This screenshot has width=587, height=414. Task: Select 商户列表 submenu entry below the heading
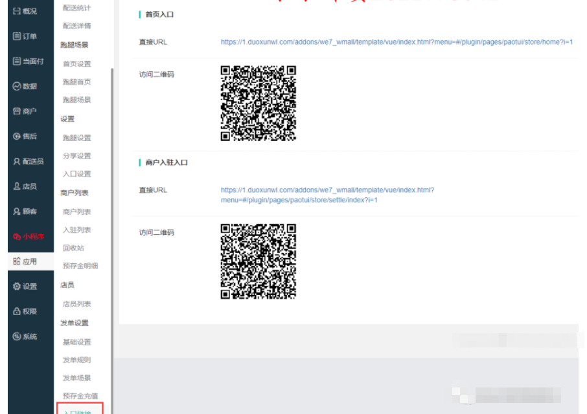tap(76, 212)
